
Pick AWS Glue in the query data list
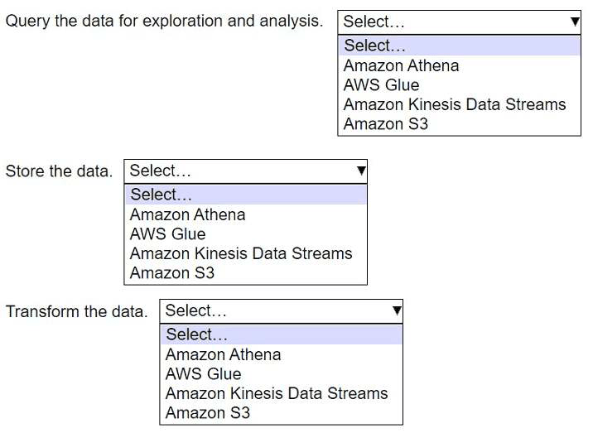[381, 85]
